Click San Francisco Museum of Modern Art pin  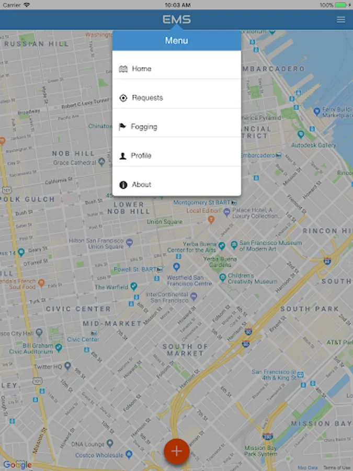[x=234, y=245]
